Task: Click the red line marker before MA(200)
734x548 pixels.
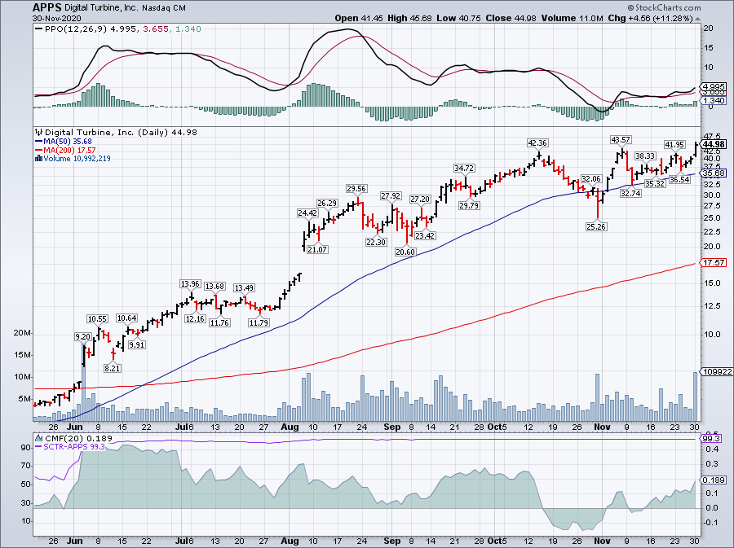Action: [39, 151]
